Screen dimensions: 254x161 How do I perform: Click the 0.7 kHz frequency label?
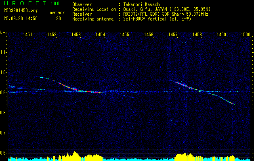pos(3,133)
